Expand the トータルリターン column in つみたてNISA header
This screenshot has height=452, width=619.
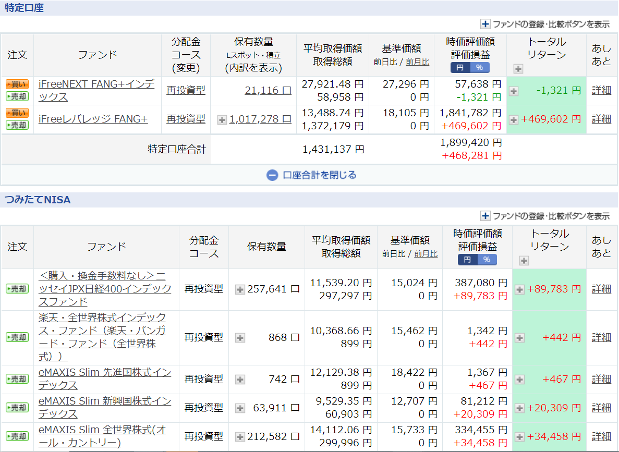(x=524, y=261)
